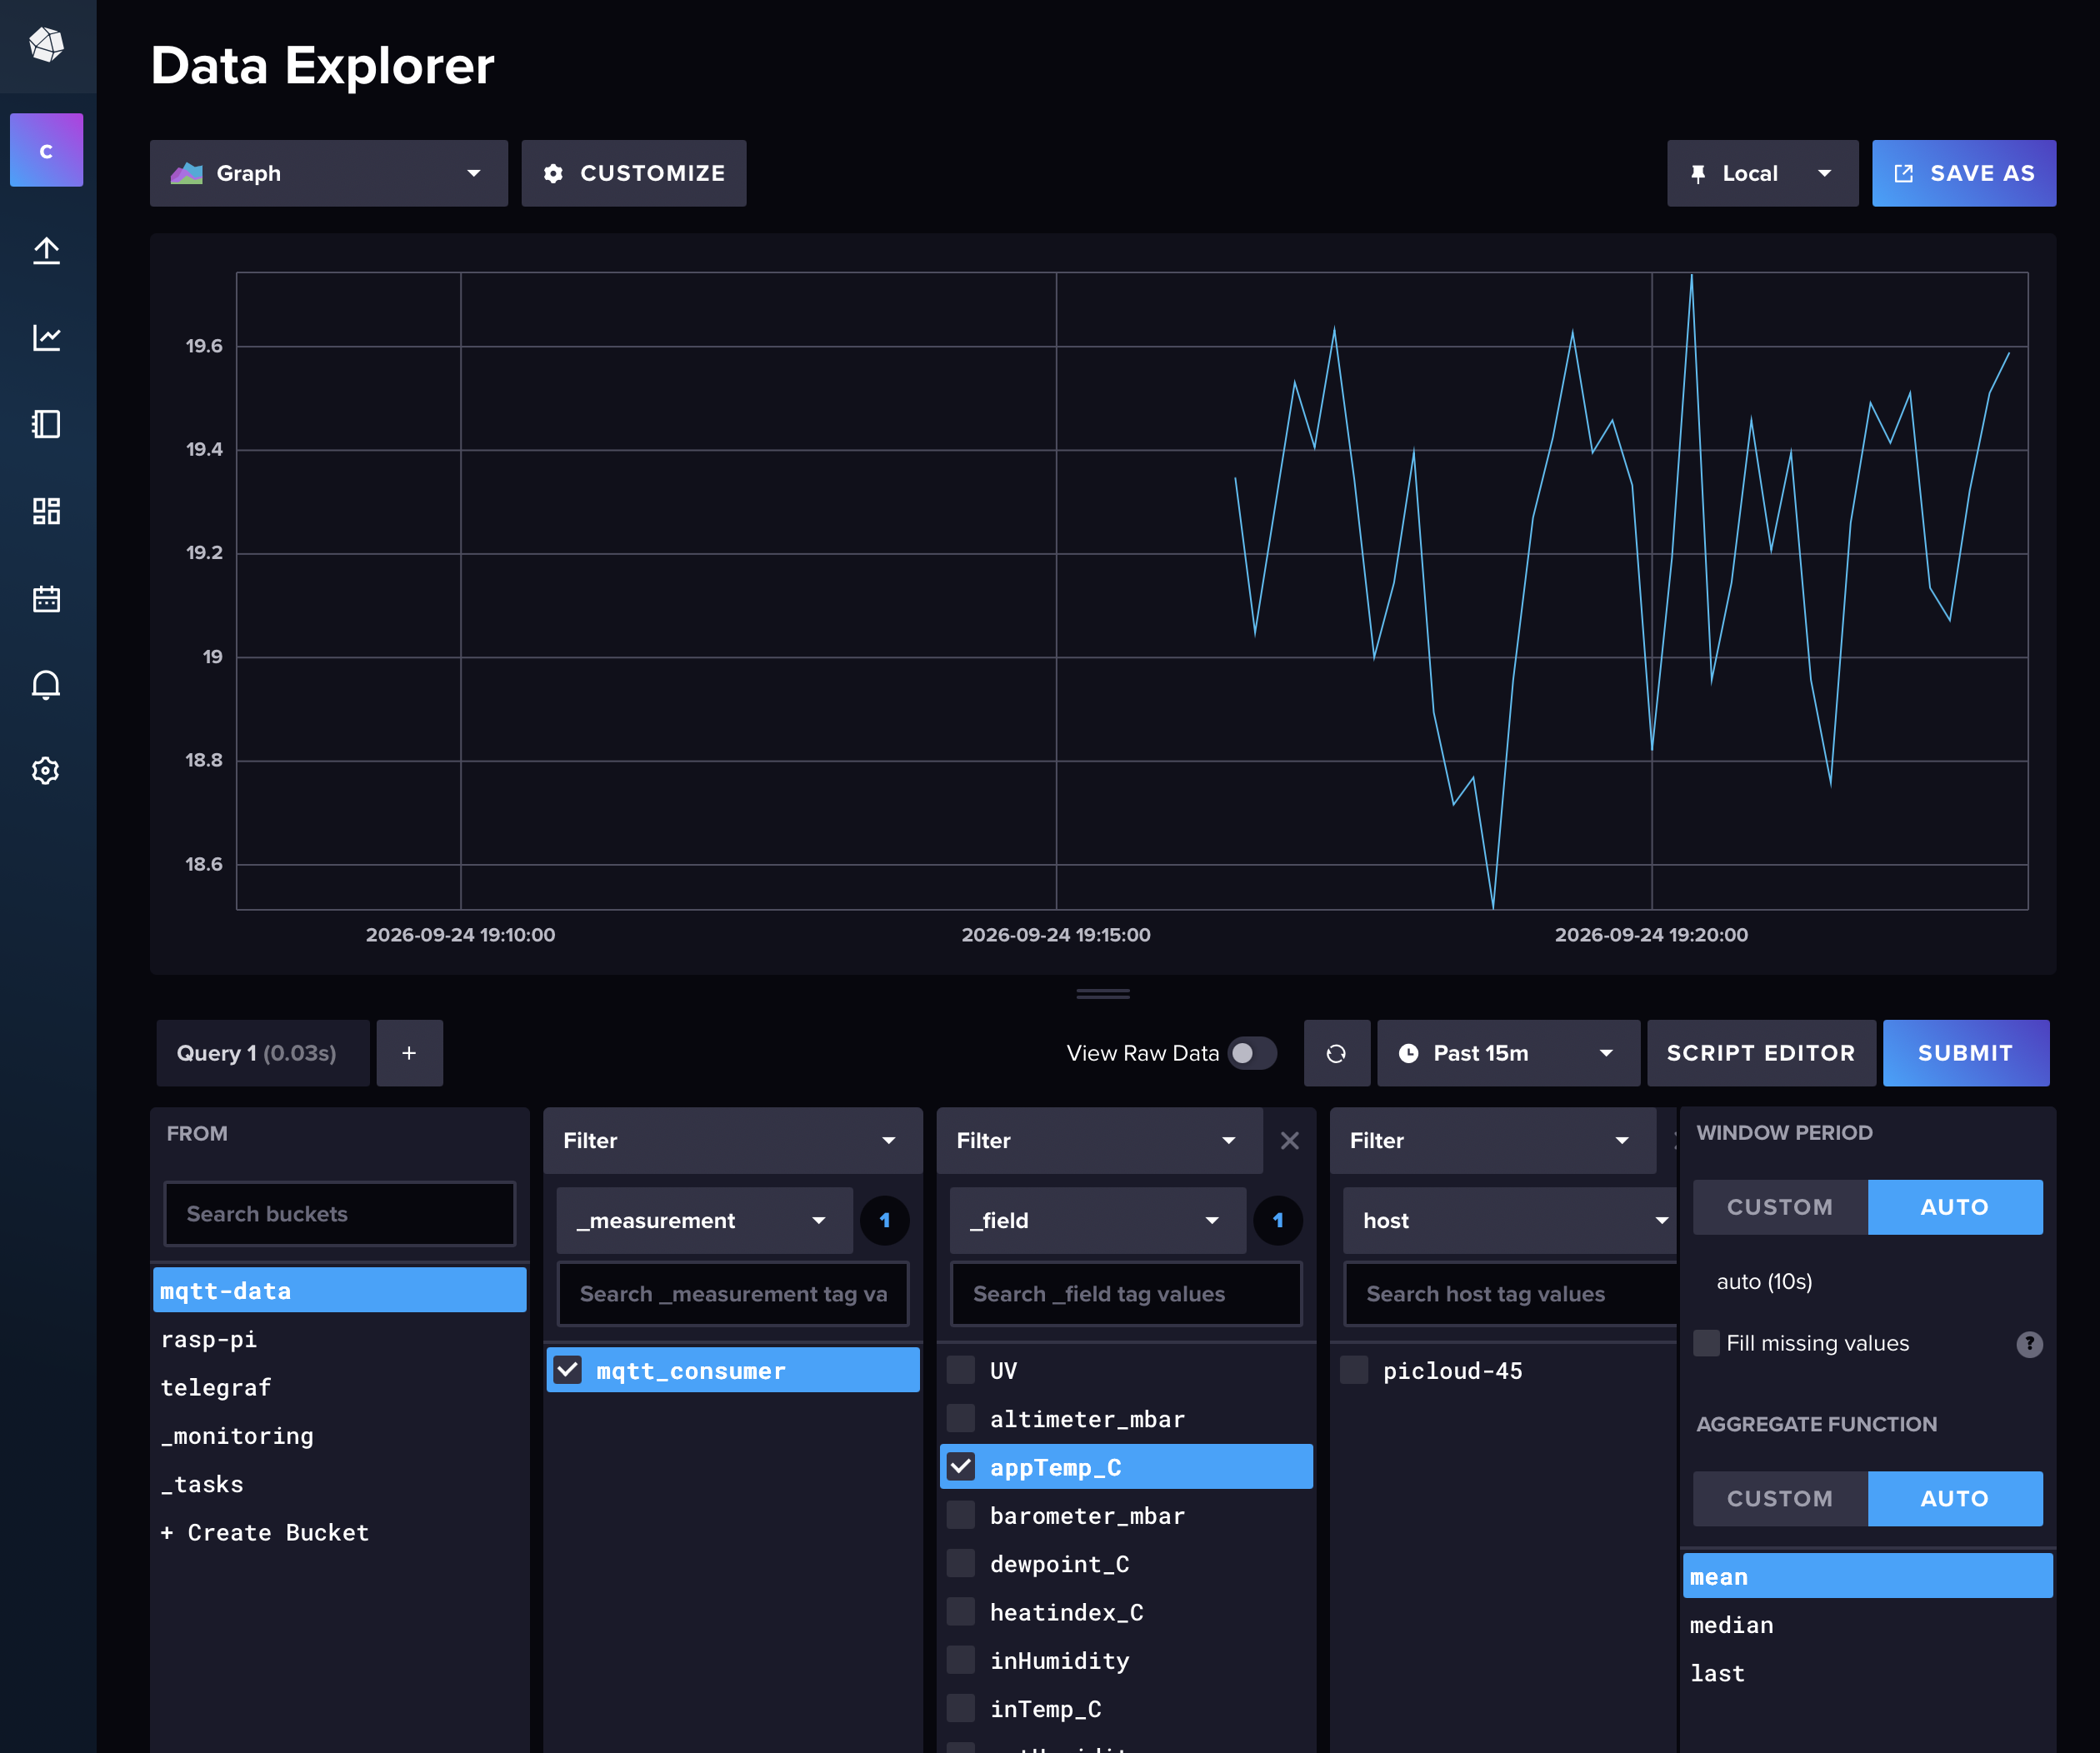Click help icon next to Fill missing values
This screenshot has width=2100, height=1753.
[x=2029, y=1344]
